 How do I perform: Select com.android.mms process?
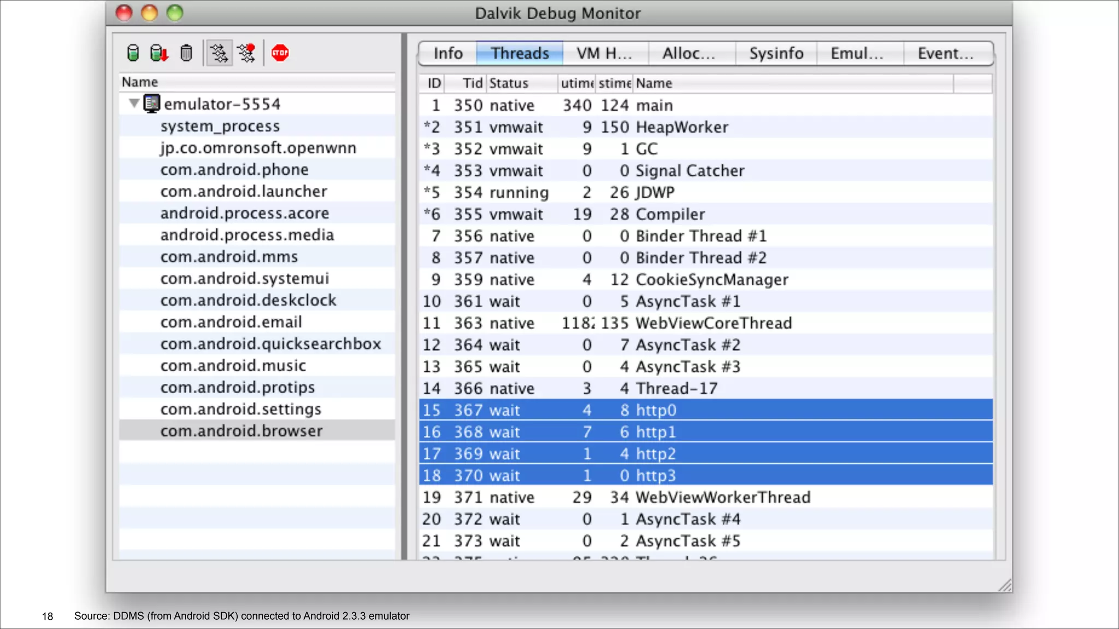257,257
